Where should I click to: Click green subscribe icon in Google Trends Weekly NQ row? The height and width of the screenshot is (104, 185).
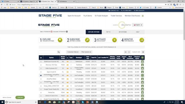click(x=143, y=89)
